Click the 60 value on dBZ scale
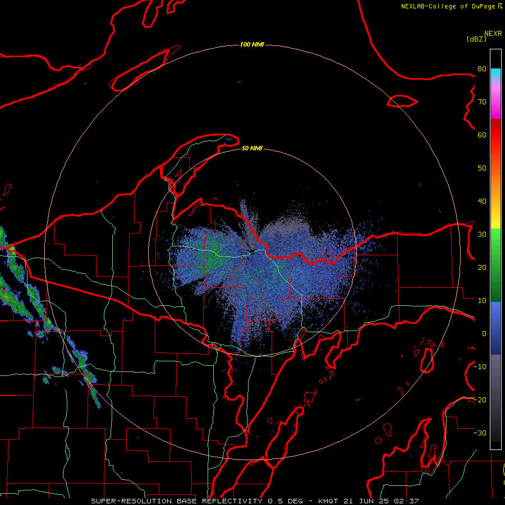Screen dimensions: 505x505 click(482, 135)
